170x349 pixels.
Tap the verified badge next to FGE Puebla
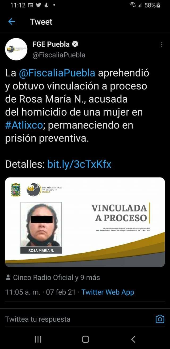(75, 44)
